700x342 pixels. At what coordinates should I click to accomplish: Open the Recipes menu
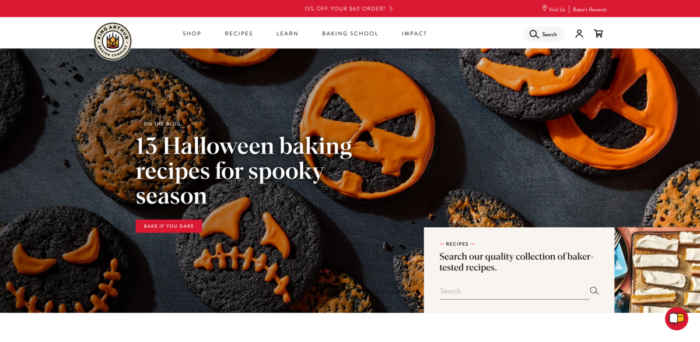pos(239,34)
